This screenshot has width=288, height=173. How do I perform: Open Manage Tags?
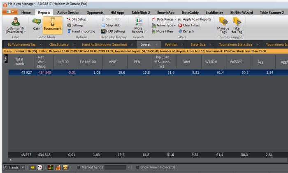click(x=223, y=26)
